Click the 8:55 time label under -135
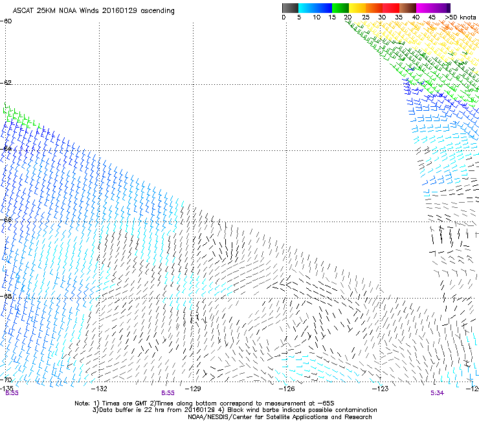The width and height of the screenshot is (479, 421). pyautogui.click(x=12, y=393)
